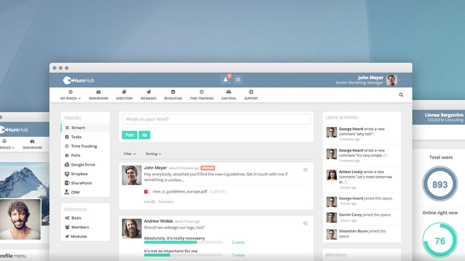Expand the My Spaces dropdown

point(70,95)
